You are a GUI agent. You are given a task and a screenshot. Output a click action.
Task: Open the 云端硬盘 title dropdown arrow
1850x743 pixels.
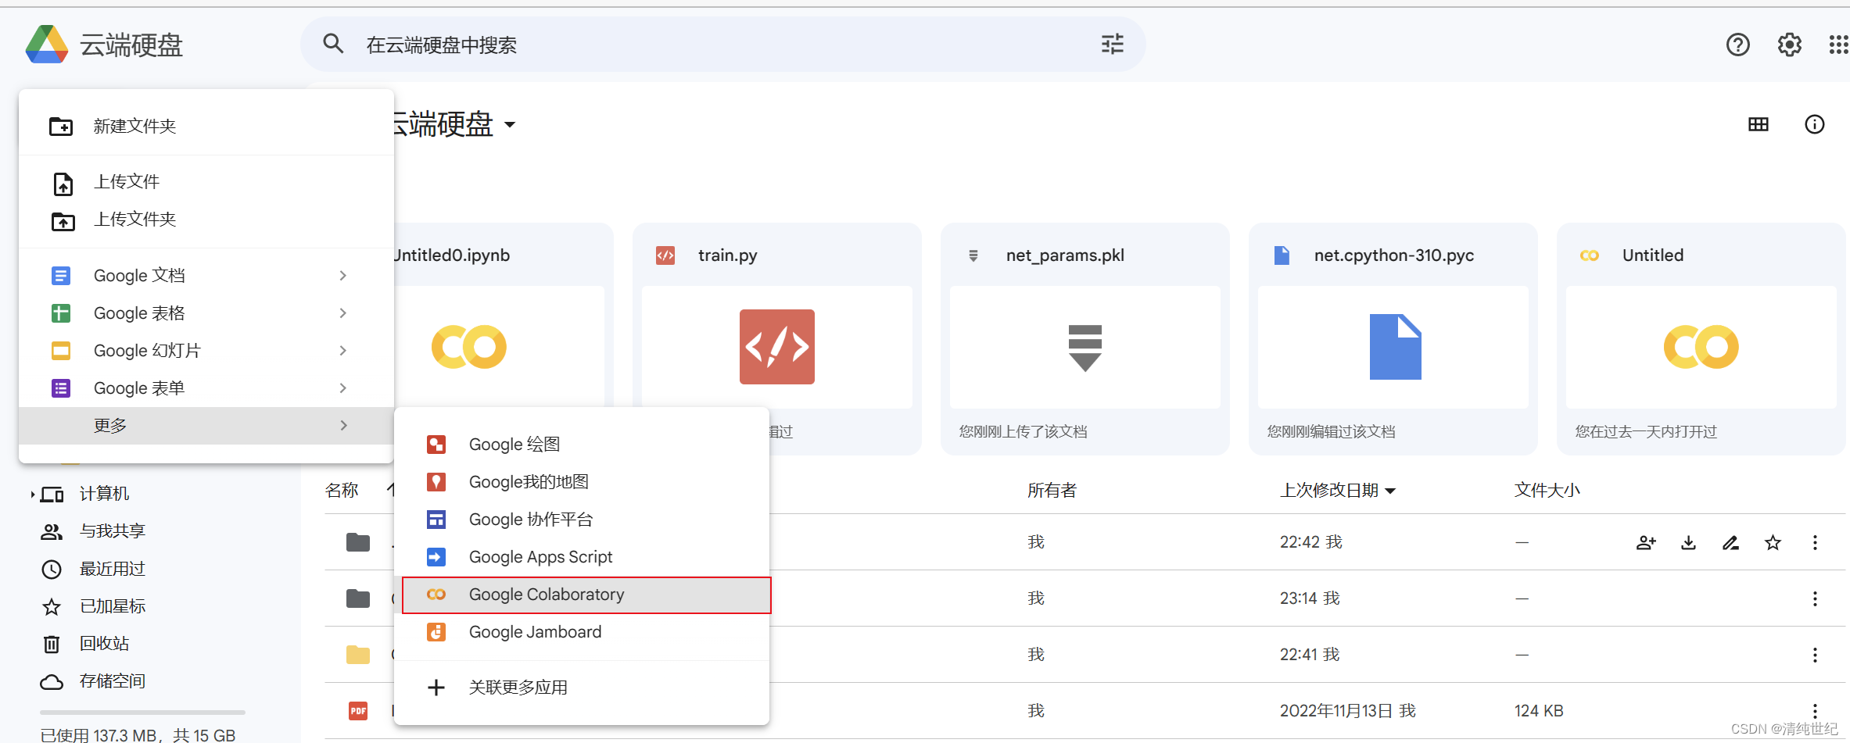pos(510,125)
